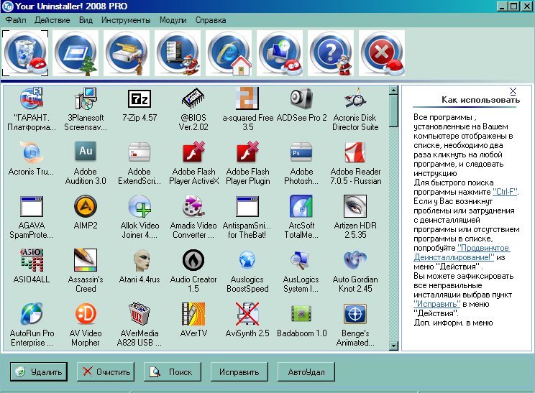The height and width of the screenshot is (393, 535).
Task: Select the Allok Video Joiner icon
Action: pos(140,206)
